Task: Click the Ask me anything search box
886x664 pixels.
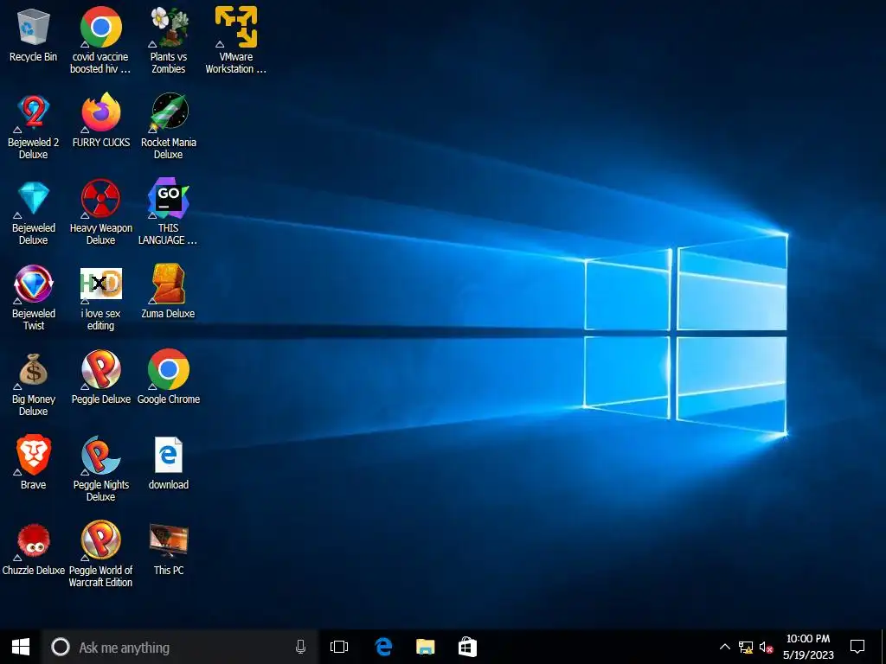Action: click(x=180, y=647)
